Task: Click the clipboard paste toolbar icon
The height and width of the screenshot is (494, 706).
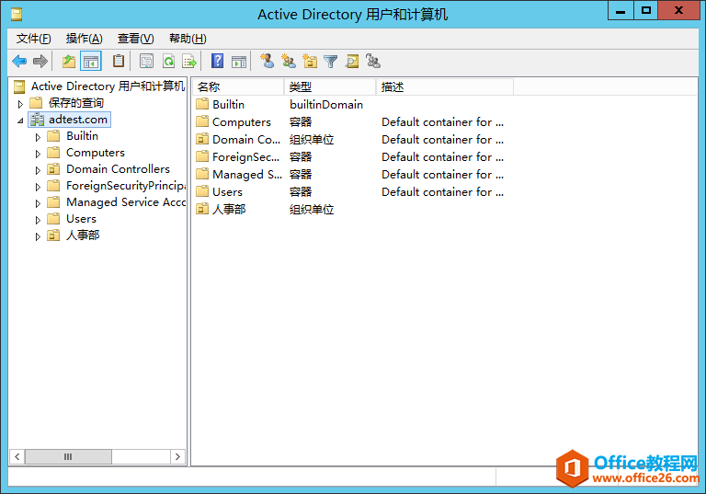Action: click(119, 61)
